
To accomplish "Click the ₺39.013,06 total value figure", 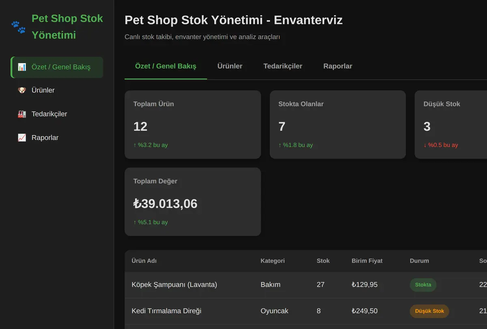I will point(165,204).
